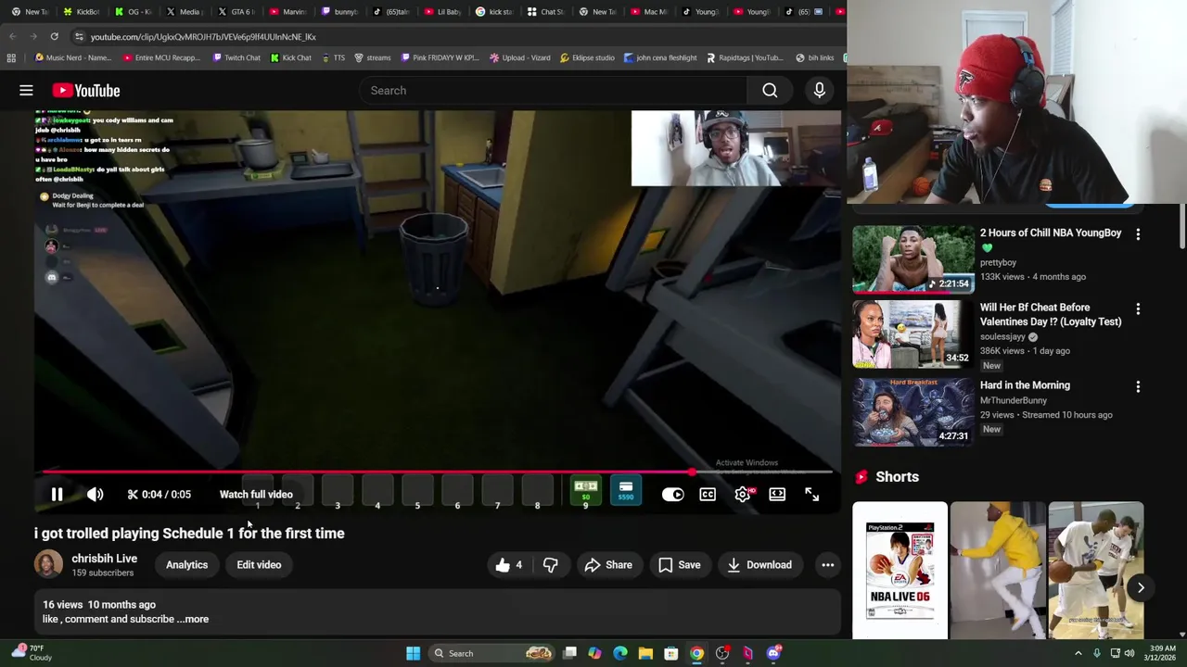1187x667 pixels.
Task: Switch to Chat St browser tab
Action: tap(545, 12)
